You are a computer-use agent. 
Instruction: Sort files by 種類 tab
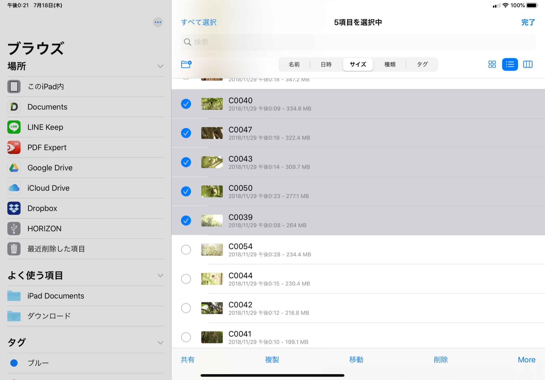pyautogui.click(x=389, y=64)
